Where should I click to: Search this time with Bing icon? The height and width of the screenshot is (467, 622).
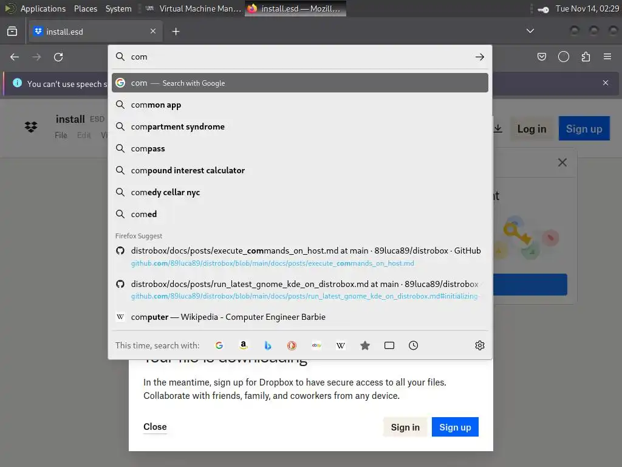point(268,345)
